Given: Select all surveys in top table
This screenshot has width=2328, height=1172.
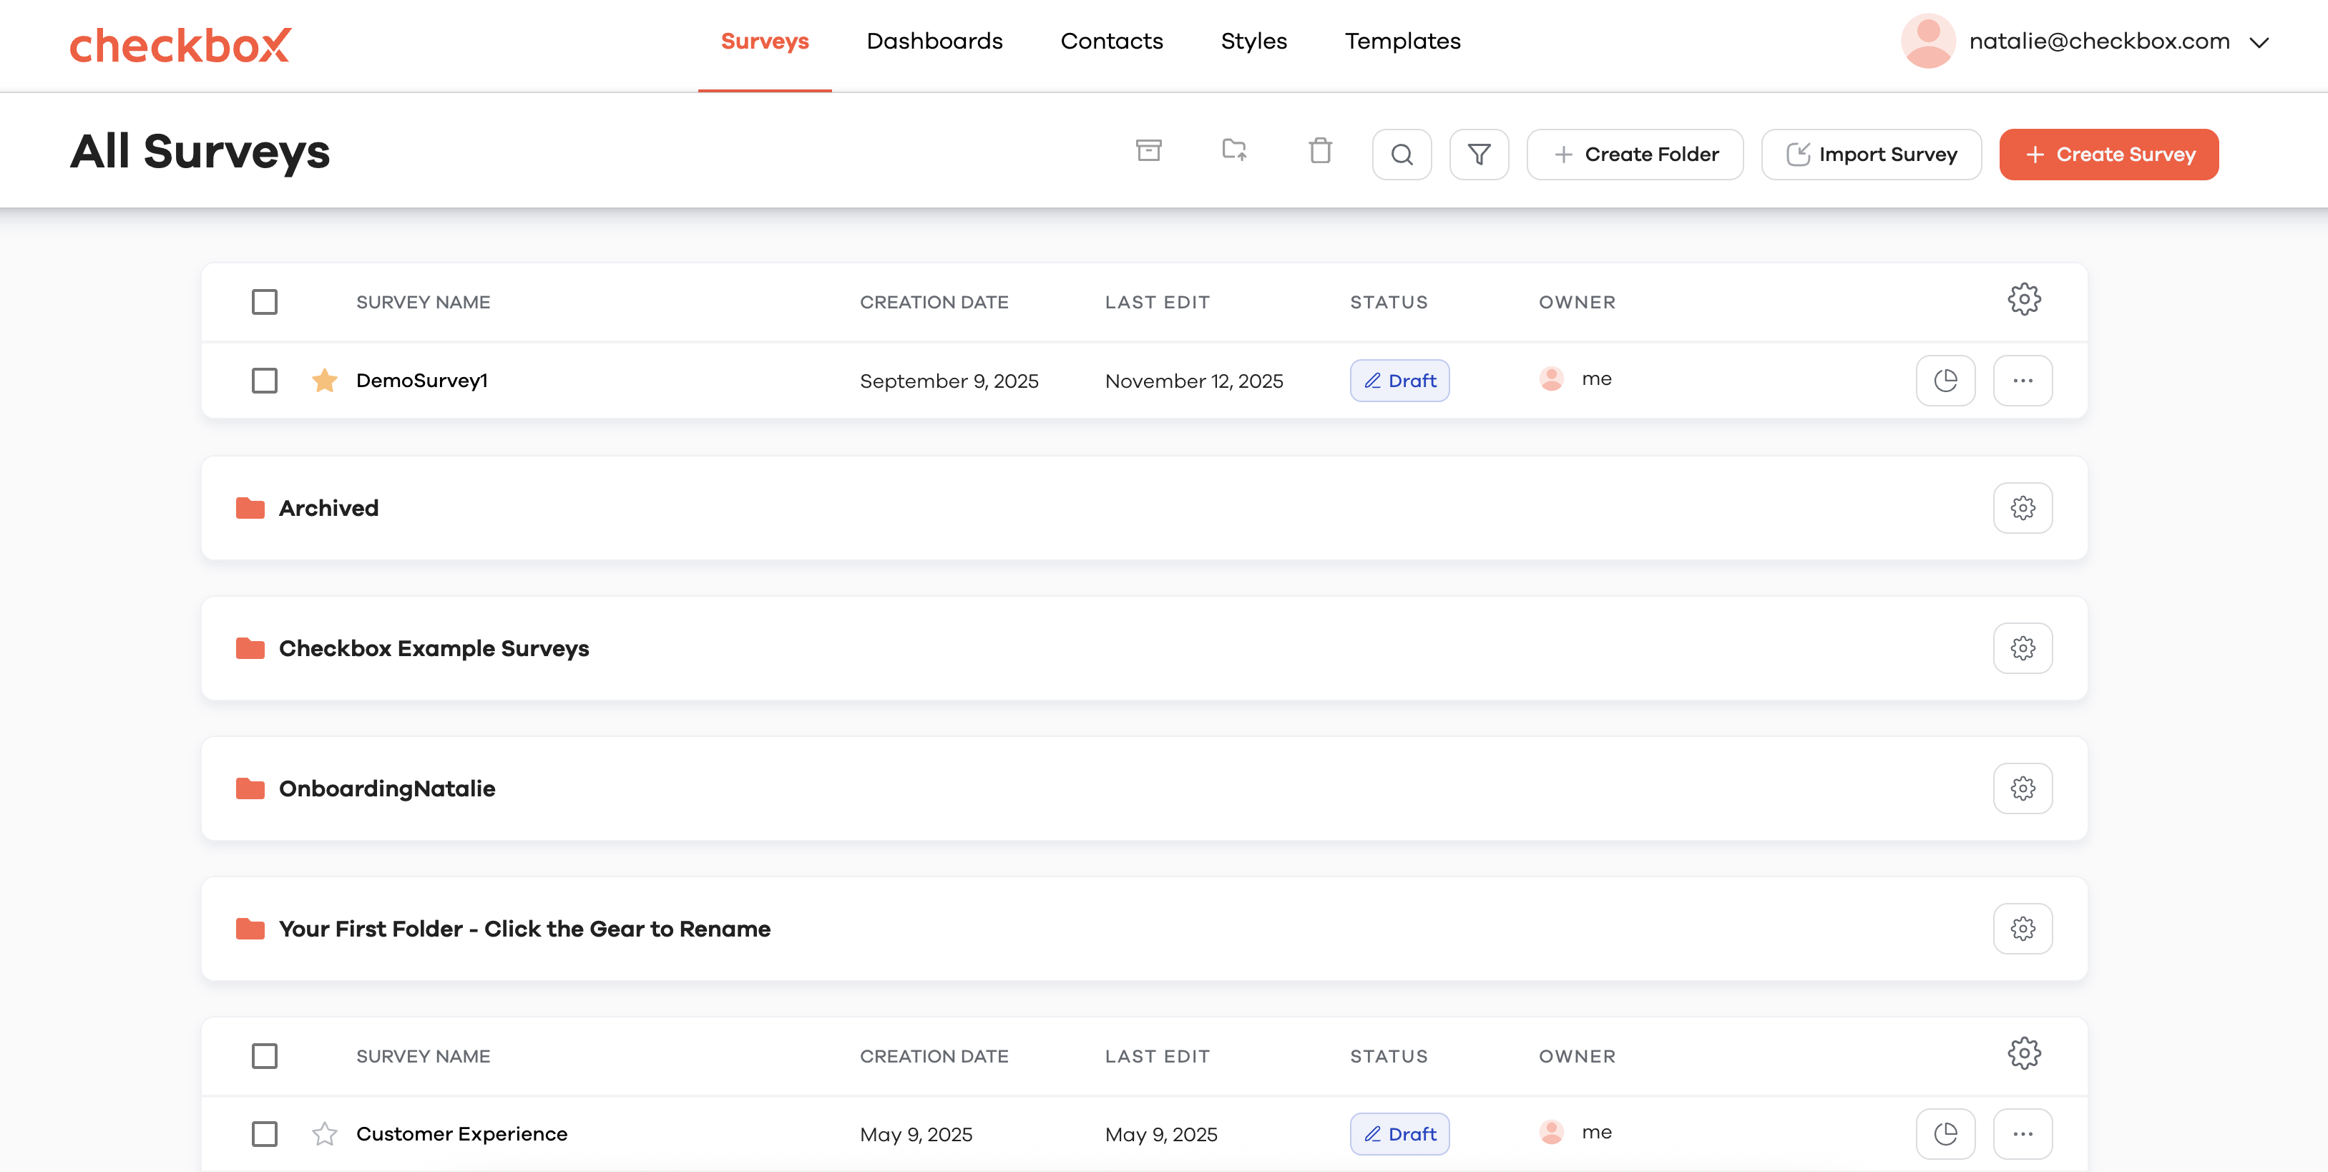Looking at the screenshot, I should pos(264,302).
